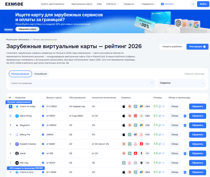This screenshot has height=177, width=210.
Task: Select the Российские filter
Action: pyautogui.click(x=40, y=74)
